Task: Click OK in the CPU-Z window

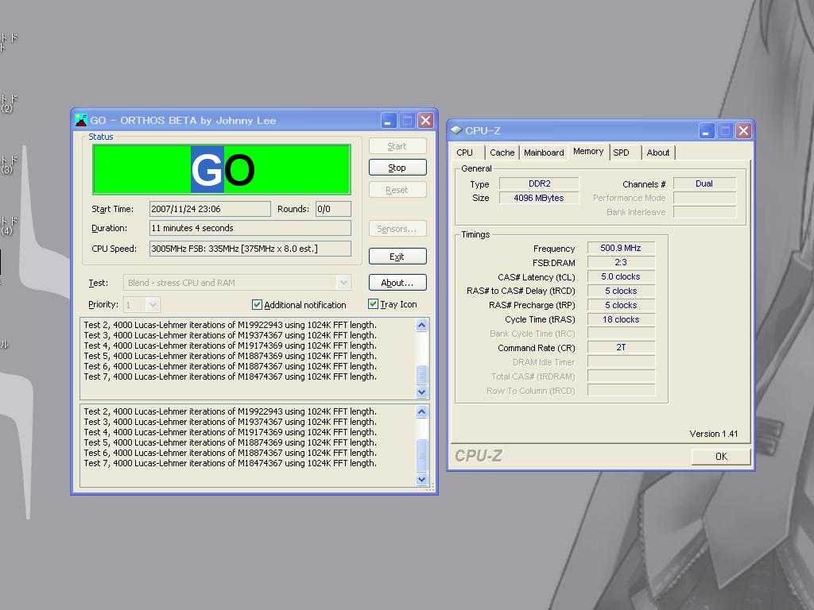Action: pos(721,457)
